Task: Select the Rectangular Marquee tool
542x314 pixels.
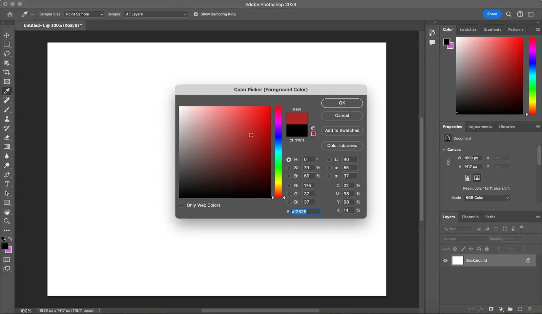Action: pos(7,44)
